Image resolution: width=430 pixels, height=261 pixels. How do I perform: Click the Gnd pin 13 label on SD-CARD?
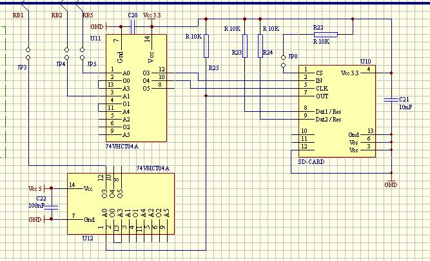click(354, 134)
